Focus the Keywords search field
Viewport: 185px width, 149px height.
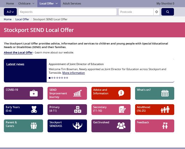point(68,12)
